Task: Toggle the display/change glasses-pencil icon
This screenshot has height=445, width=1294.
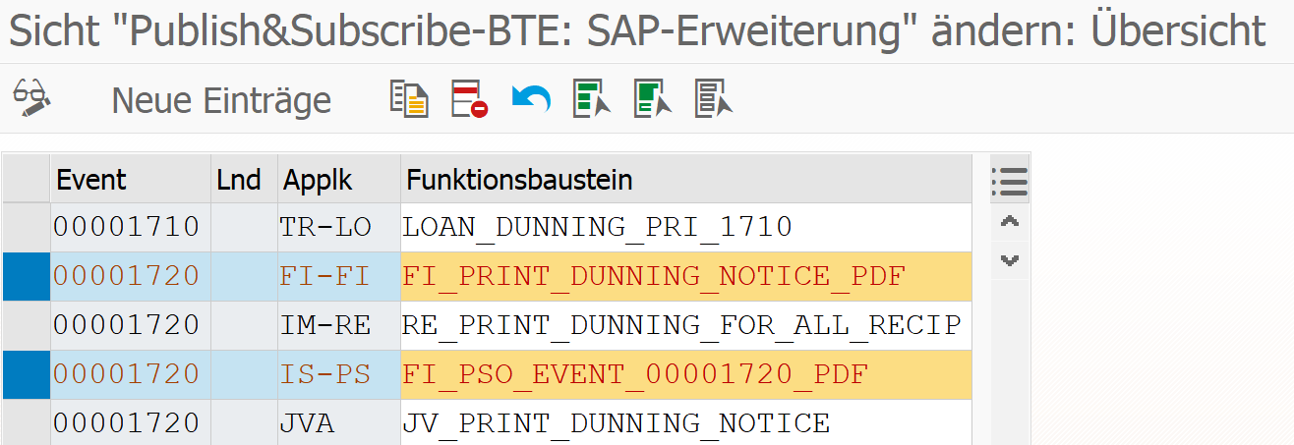Action: pyautogui.click(x=30, y=98)
